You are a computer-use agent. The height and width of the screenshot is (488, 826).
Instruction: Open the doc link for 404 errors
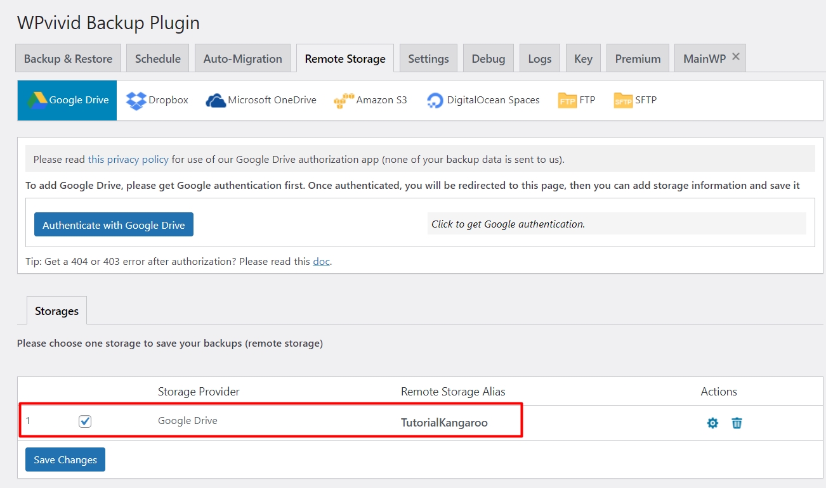[321, 261]
